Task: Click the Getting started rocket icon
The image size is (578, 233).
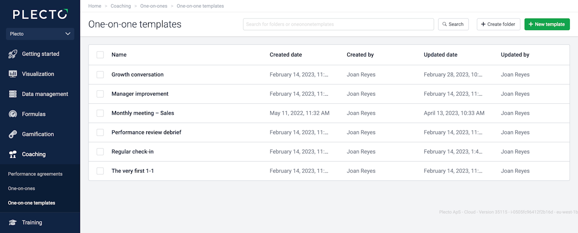Action: pos(13,54)
